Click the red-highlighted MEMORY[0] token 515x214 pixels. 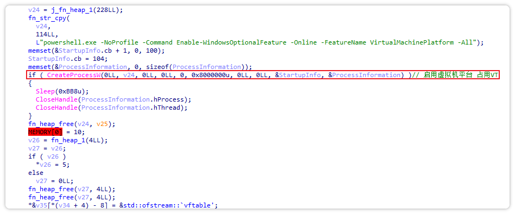click(45, 132)
